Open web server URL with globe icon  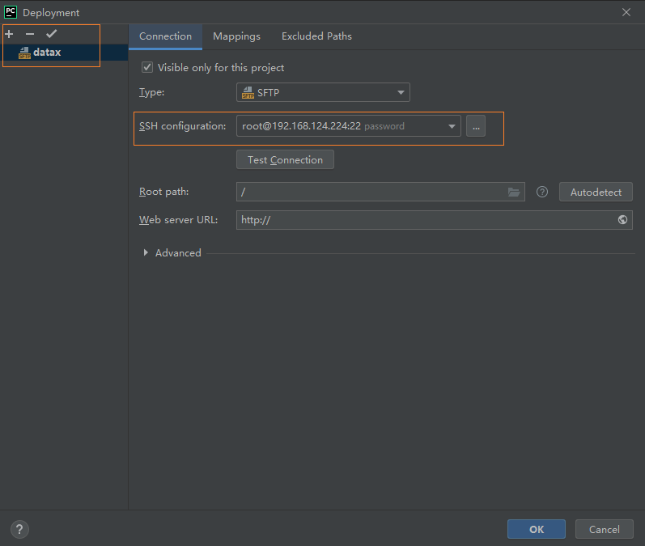pos(622,219)
